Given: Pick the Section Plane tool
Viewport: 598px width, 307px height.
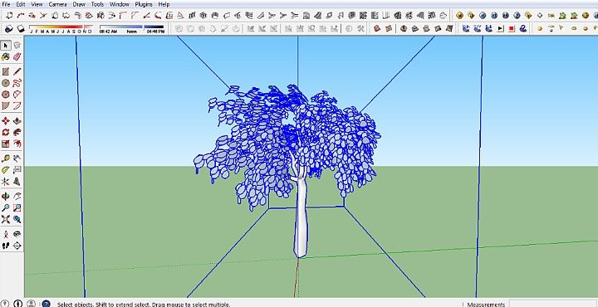Looking at the screenshot, I should (x=17, y=246).
